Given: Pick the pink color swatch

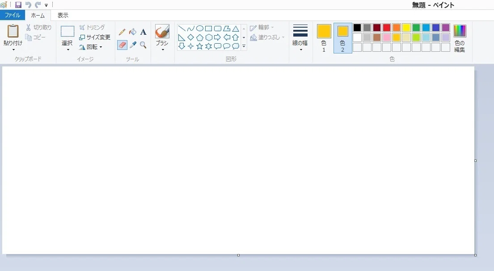Looking at the screenshot, I should 387,37.
